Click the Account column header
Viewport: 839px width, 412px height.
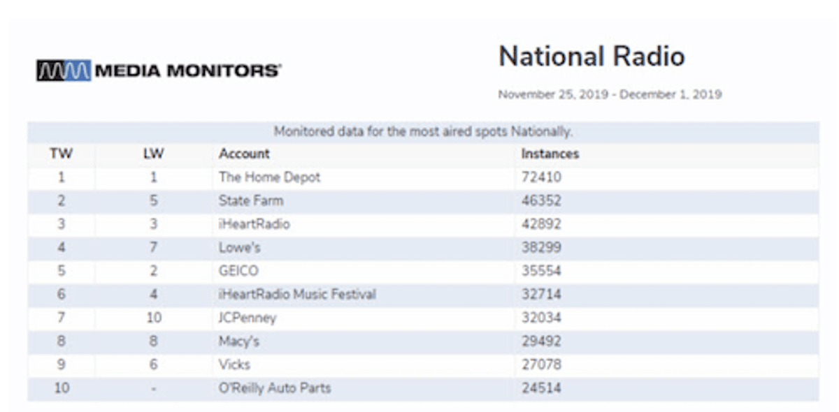tap(244, 154)
